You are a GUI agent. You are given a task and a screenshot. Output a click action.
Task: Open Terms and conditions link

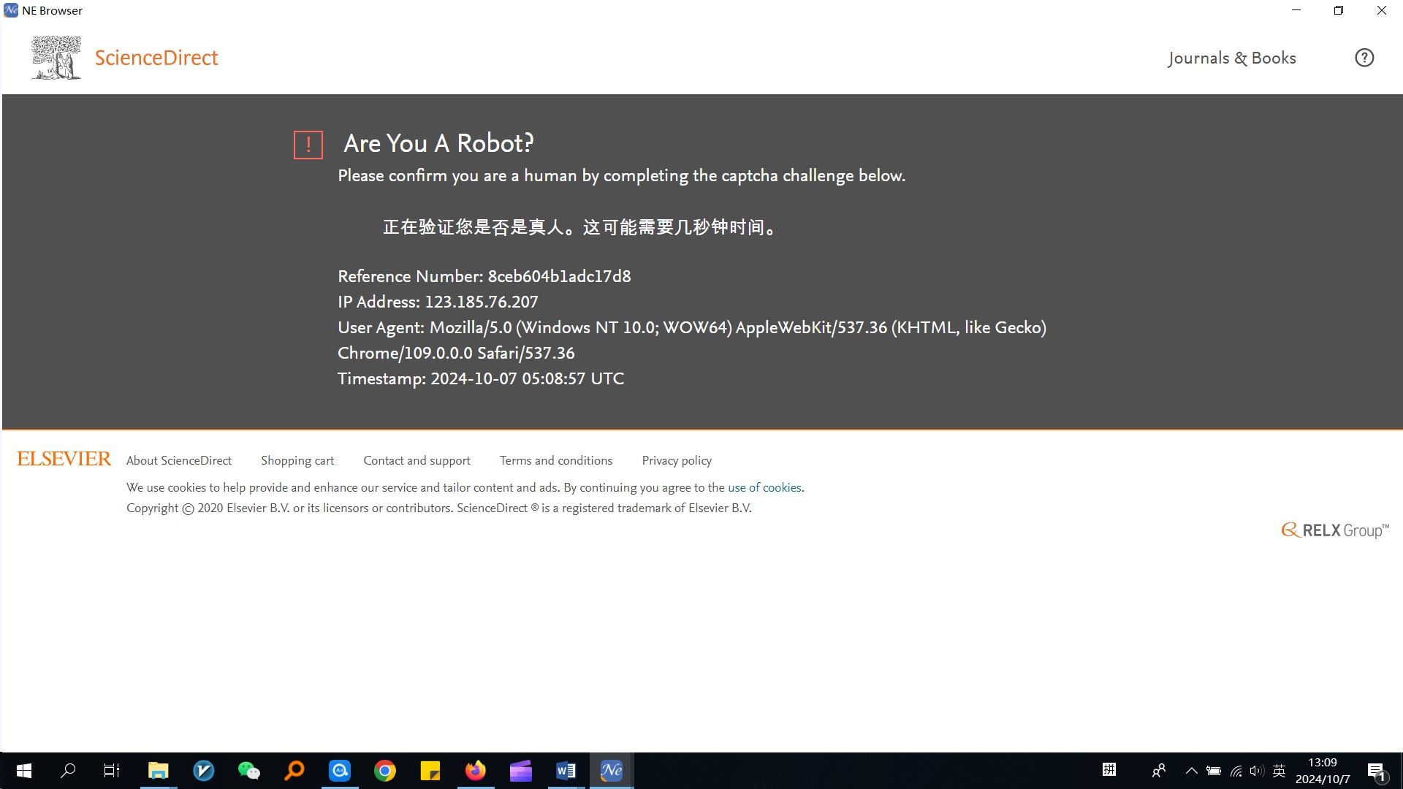(556, 460)
